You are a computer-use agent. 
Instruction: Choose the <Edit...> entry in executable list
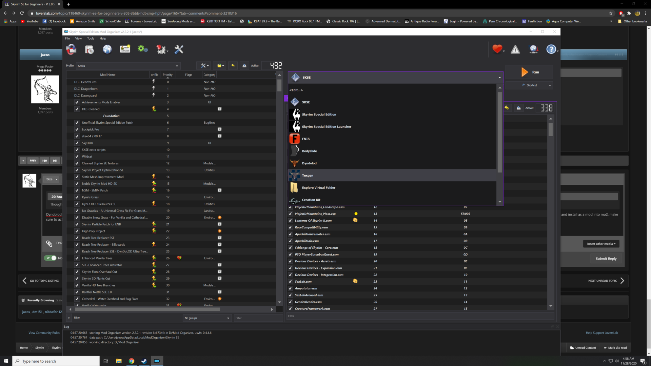[x=392, y=90]
